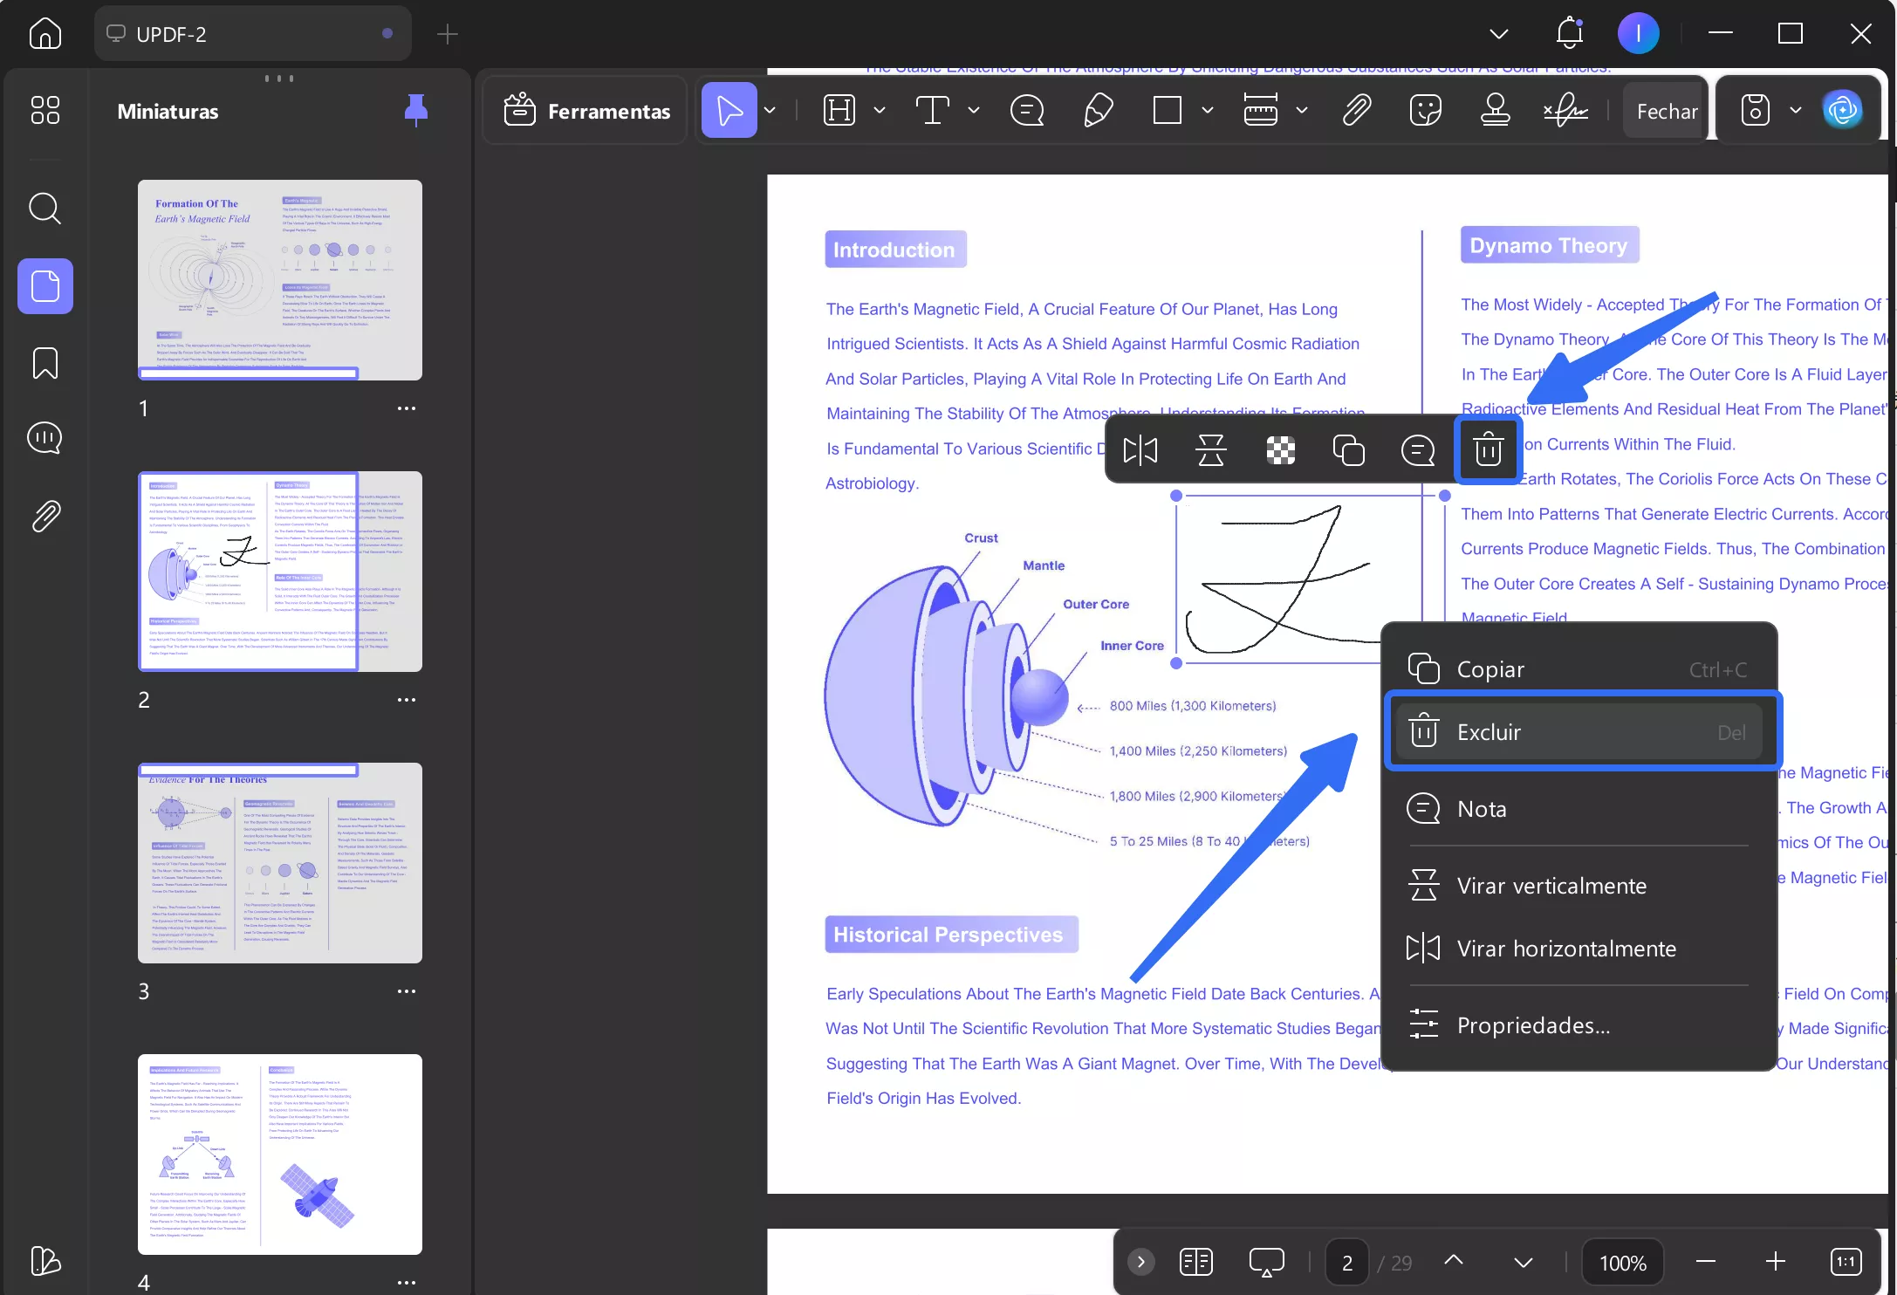Expand the highlight tool options arrow
This screenshot has width=1897, height=1295.
point(880,110)
